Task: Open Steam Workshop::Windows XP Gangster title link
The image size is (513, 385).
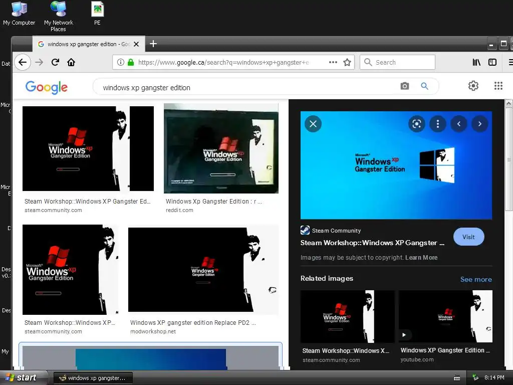Action: click(x=372, y=243)
